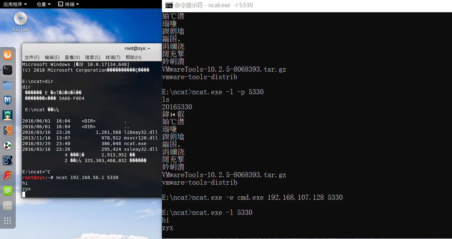Click 'hi' in the command prompt window

pos(166,220)
